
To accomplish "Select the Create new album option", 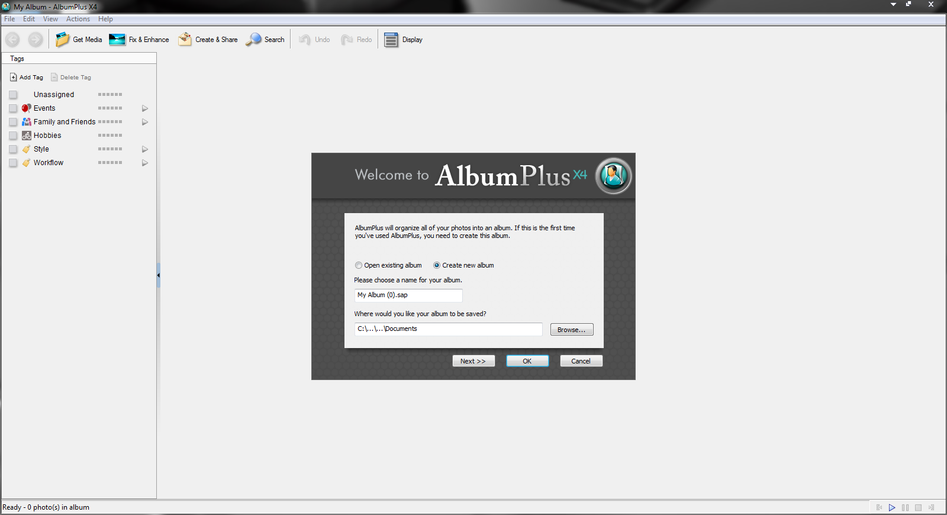I will pyautogui.click(x=437, y=265).
